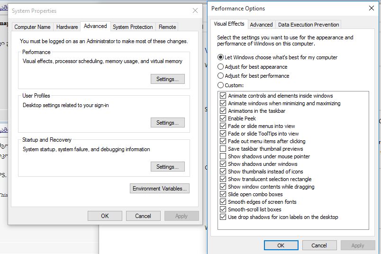
Task: Close the System Properties window
Action: [x=195, y=10]
